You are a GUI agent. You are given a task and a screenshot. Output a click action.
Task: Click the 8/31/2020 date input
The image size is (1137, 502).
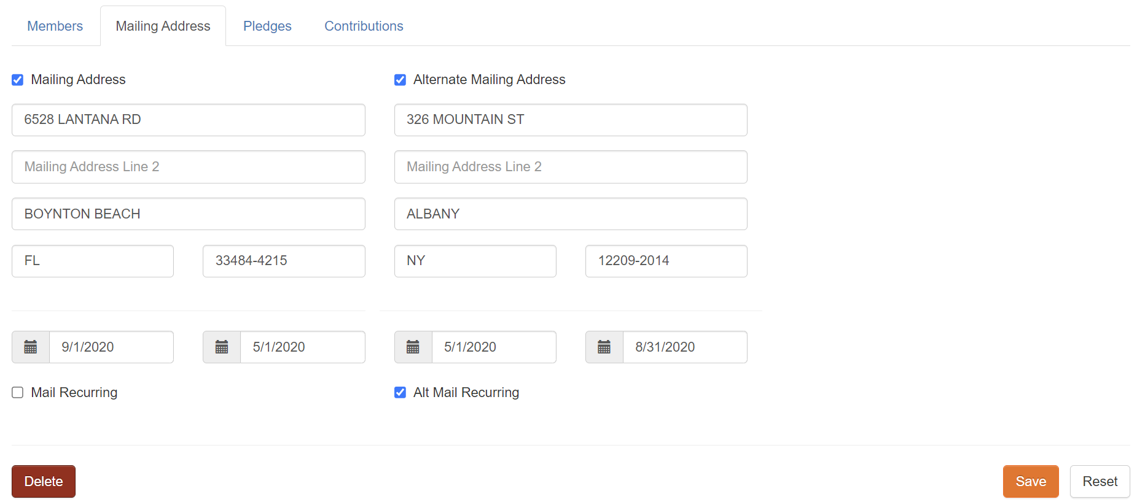[685, 347]
